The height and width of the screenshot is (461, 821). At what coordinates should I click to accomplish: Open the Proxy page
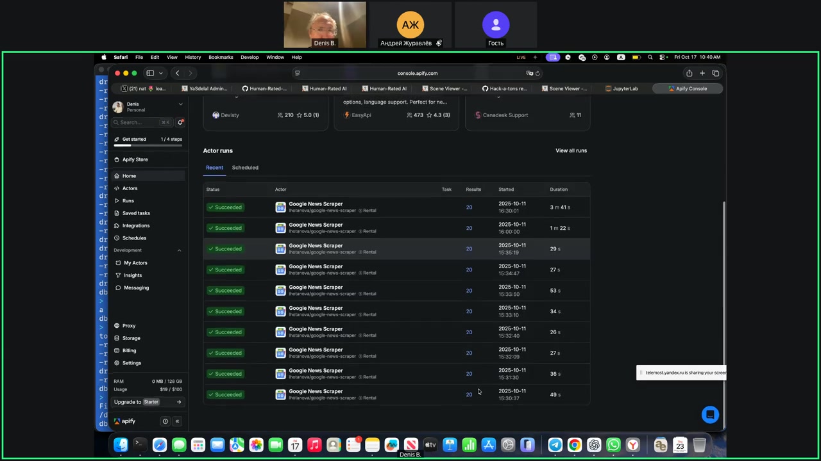129,326
